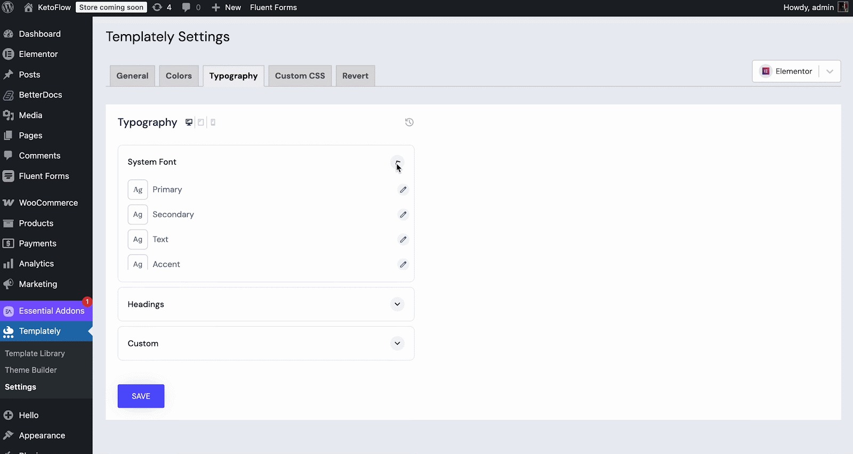This screenshot has height=454, width=853.
Task: Edit the Secondary font with its pencil icon
Action: click(403, 215)
